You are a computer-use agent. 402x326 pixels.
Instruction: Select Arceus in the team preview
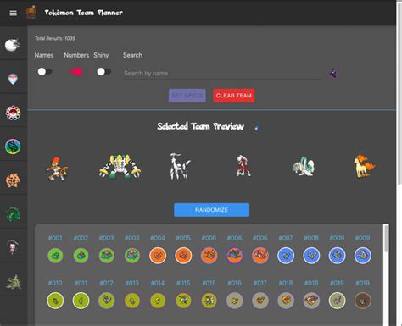pyautogui.click(x=180, y=166)
